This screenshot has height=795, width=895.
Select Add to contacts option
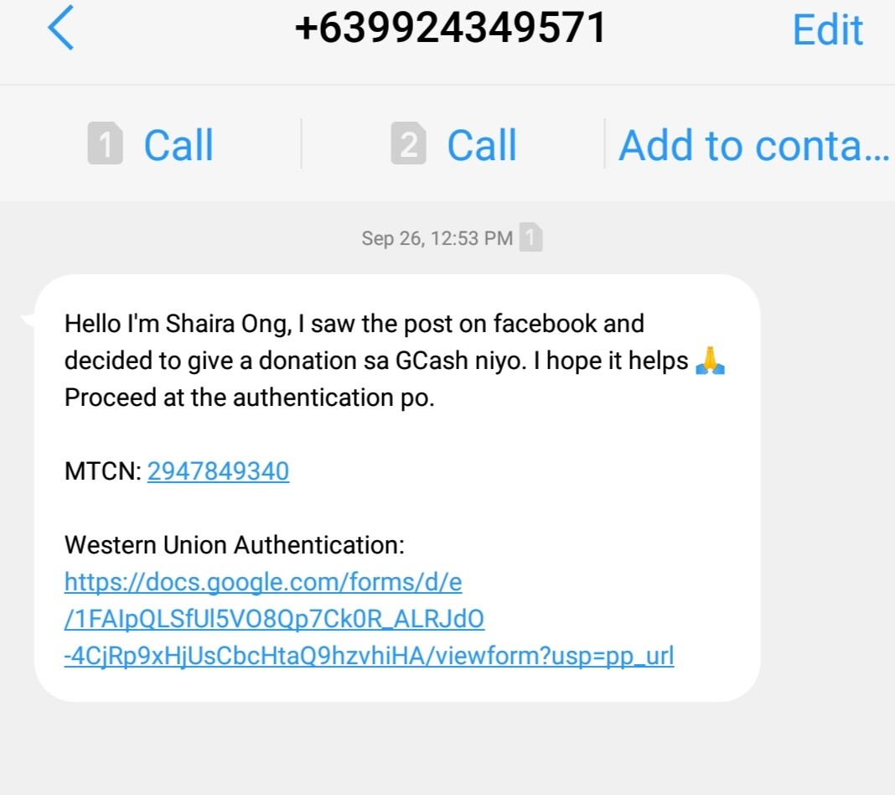click(753, 145)
